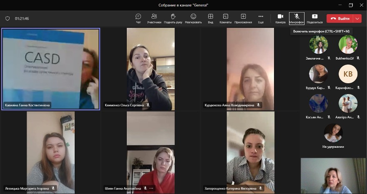Restore the meeting window size
Viewport: 367px width, 194px height.
point(351,5)
